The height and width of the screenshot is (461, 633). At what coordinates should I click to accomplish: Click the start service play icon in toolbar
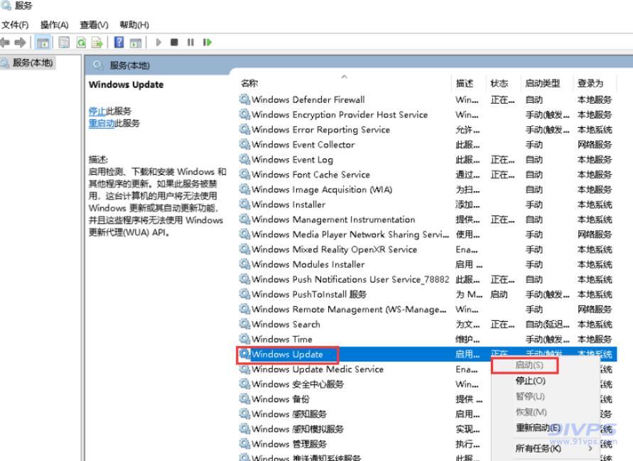[x=158, y=42]
